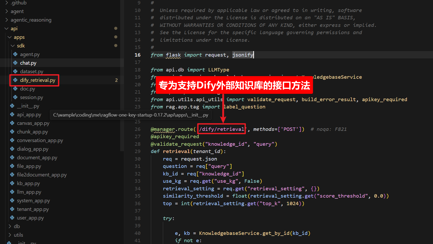Open document_app.py file

[37, 157]
